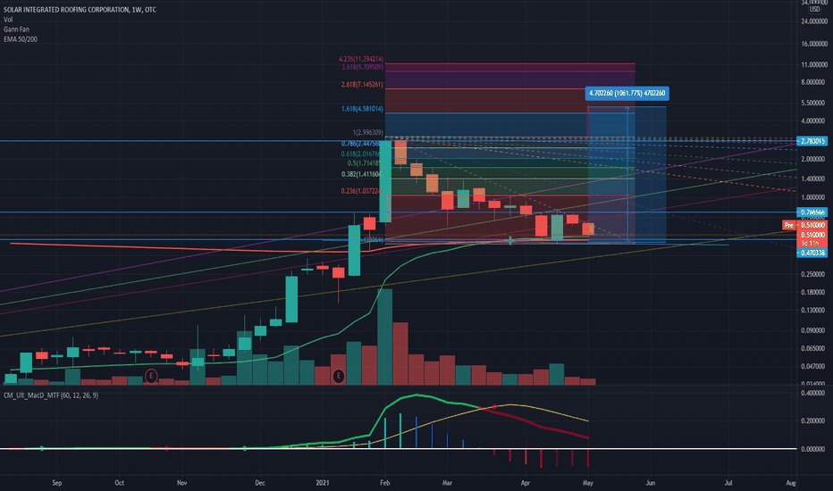Select Fibonacci level 1.618 label

[362, 109]
